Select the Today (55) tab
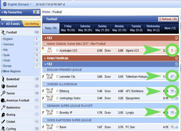 pyautogui.click(x=51, y=28)
